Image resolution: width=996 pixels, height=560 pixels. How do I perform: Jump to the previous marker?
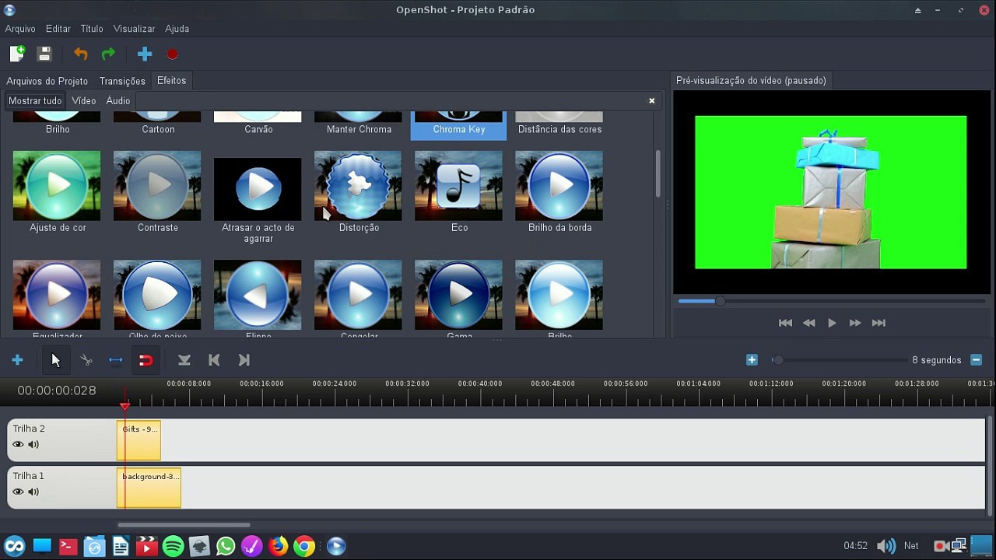point(214,360)
